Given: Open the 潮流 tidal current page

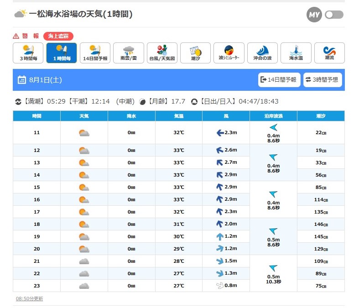Looking at the screenshot, I should [329, 53].
